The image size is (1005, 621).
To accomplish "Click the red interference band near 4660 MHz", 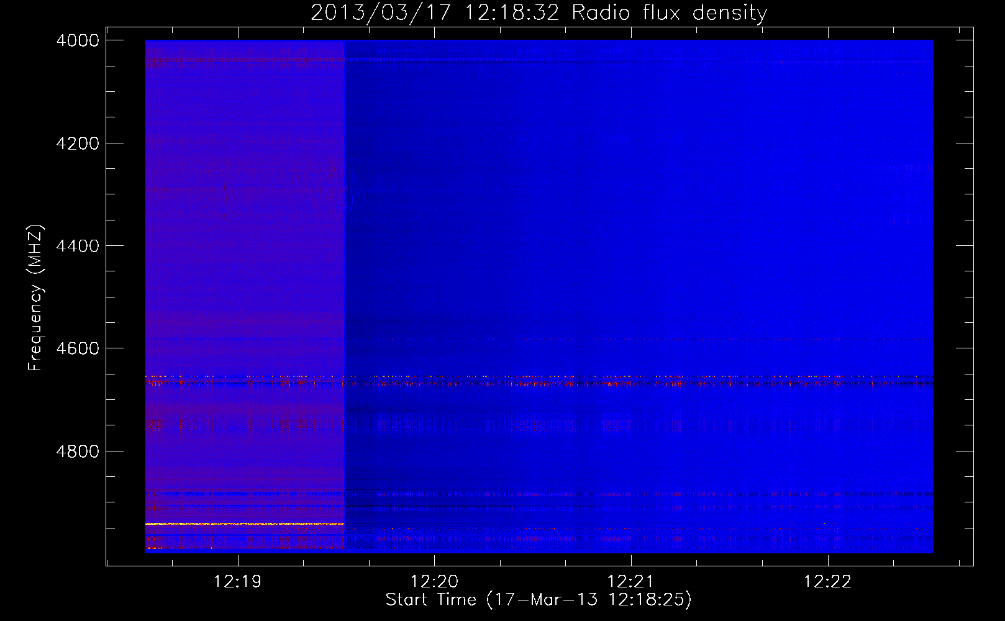I will coord(539,380).
